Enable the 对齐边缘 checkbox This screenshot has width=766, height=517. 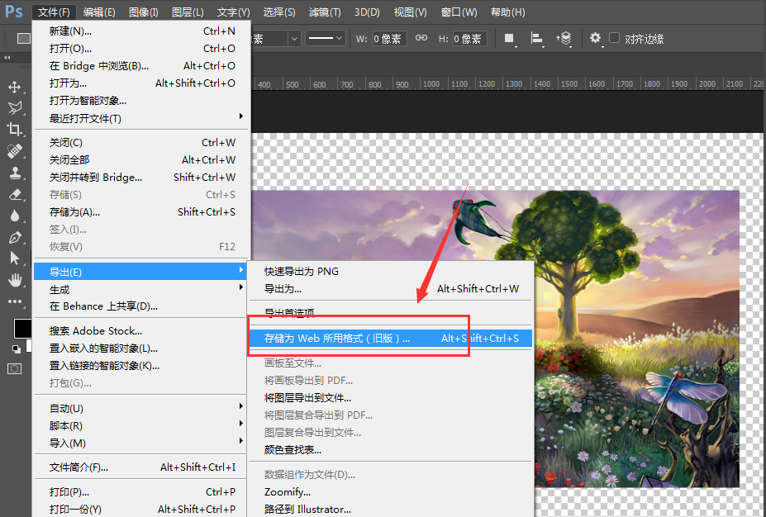(x=615, y=38)
